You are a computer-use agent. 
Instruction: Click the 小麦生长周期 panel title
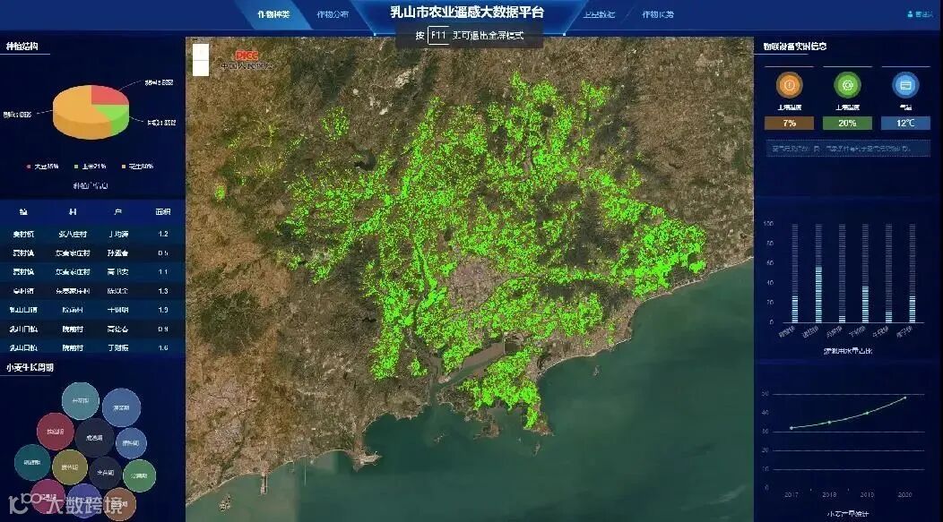[x=30, y=367]
